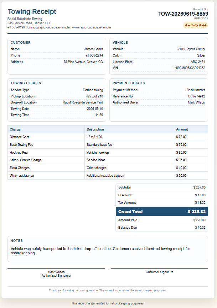Viewport: 217px width, 308px height.
Task: Click 'Service labor' description
Action: click(96, 160)
